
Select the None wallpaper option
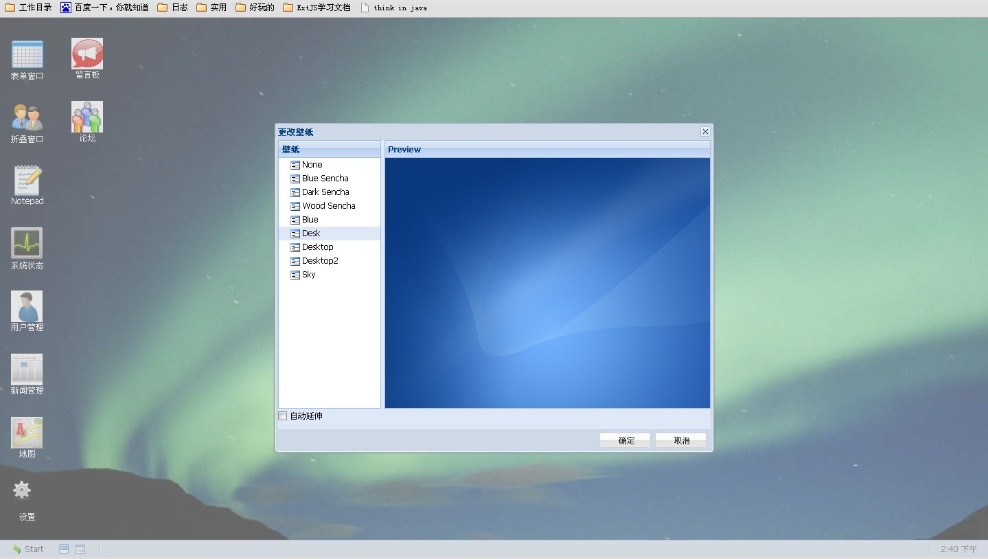point(330,165)
